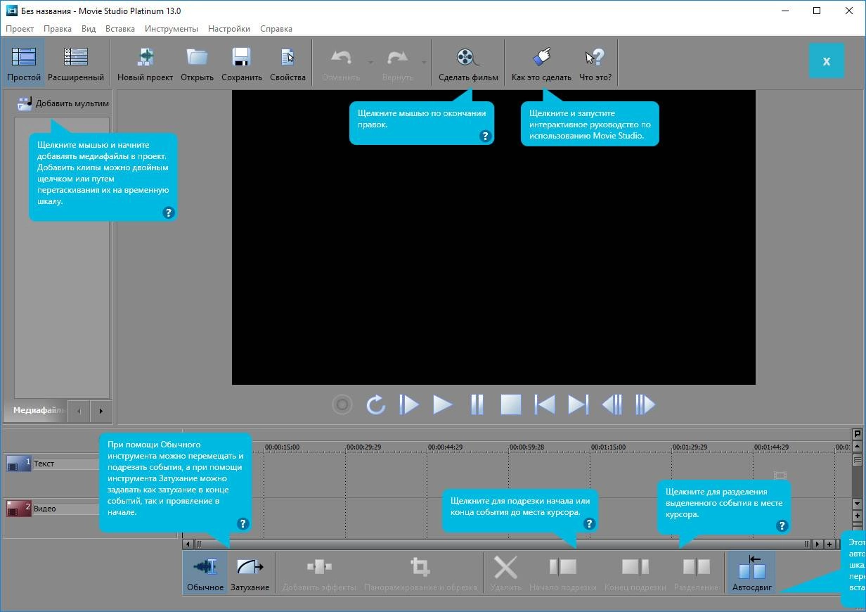Screen dimensions: 866x612
Task: Show previous tabs with left arrow near Медиафайлы
Action: pos(79,411)
